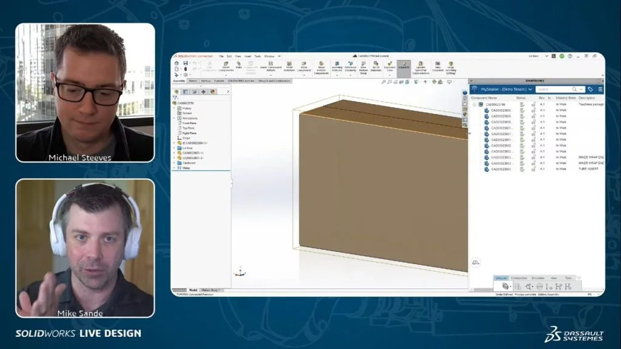Toggle the Instant3D button
This screenshot has width=621, height=349.
pyautogui.click(x=404, y=65)
